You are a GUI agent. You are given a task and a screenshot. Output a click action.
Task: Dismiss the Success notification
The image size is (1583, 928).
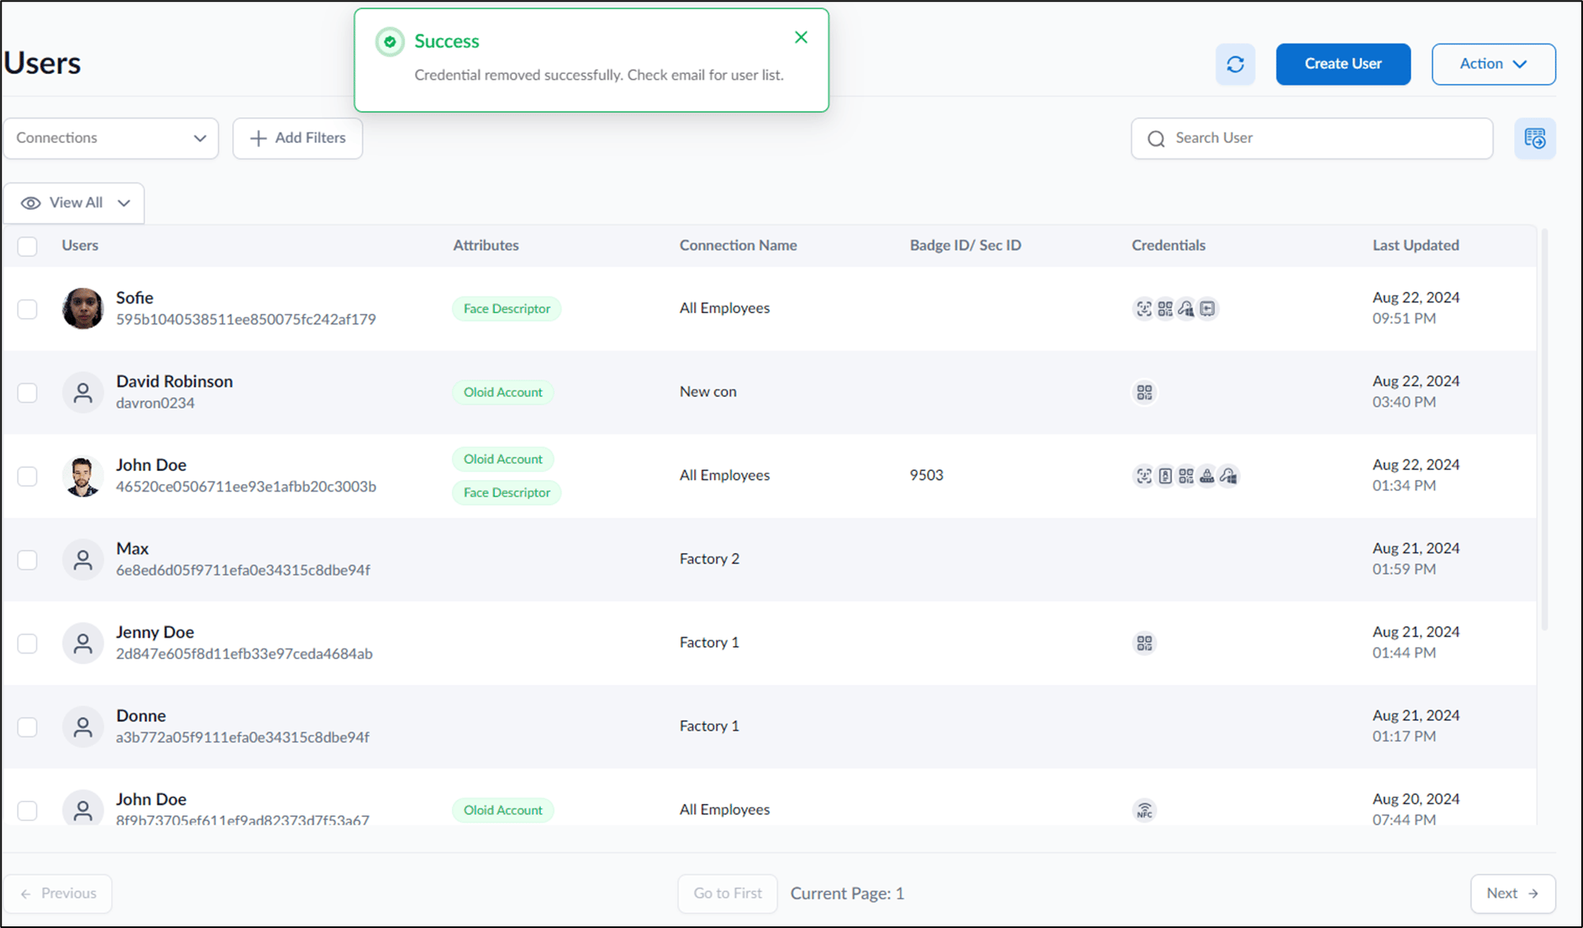point(801,38)
